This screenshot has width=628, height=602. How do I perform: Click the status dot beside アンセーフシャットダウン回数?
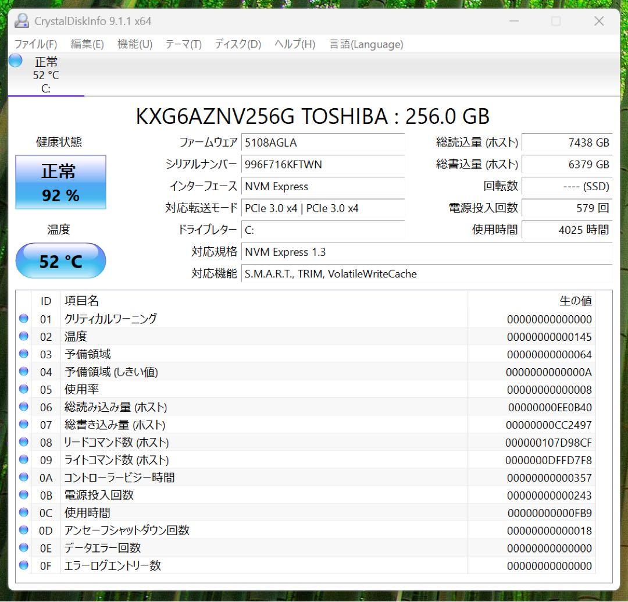point(23,530)
